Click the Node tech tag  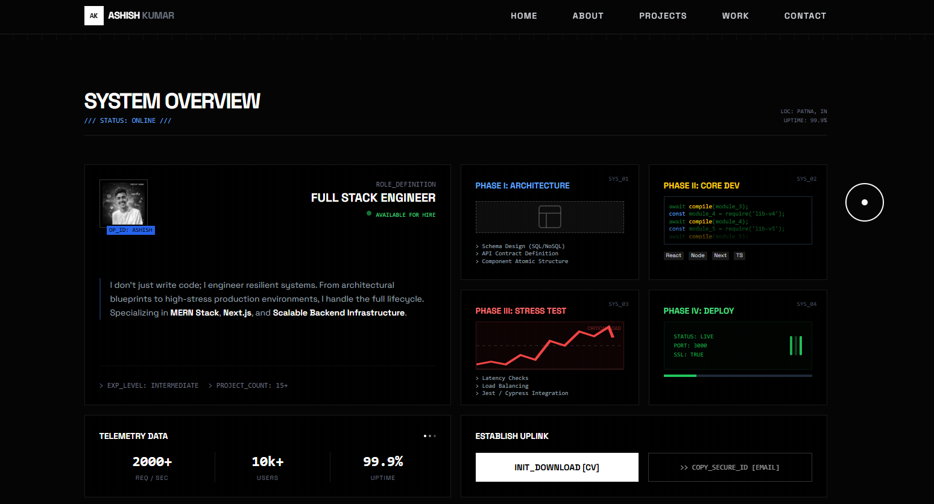click(698, 255)
